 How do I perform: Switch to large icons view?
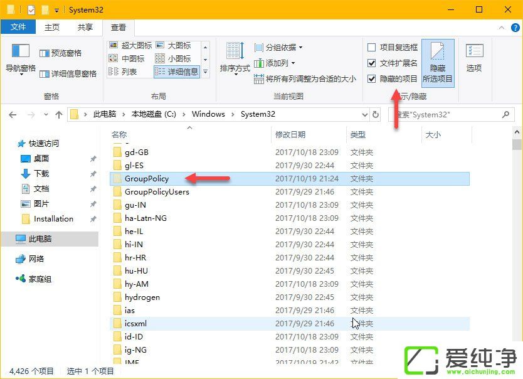click(179, 45)
